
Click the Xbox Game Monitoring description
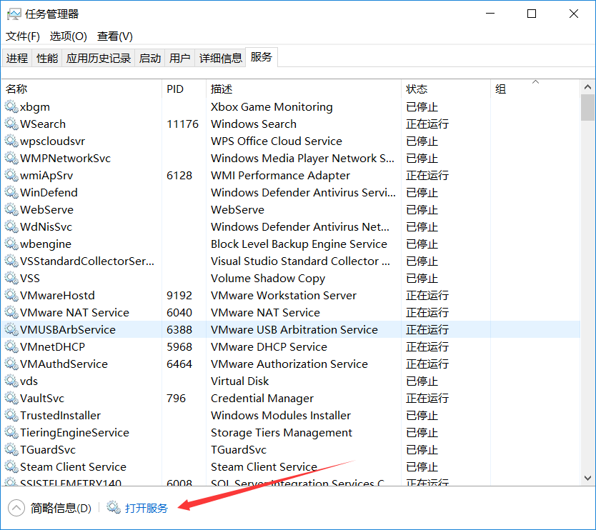pyautogui.click(x=272, y=107)
